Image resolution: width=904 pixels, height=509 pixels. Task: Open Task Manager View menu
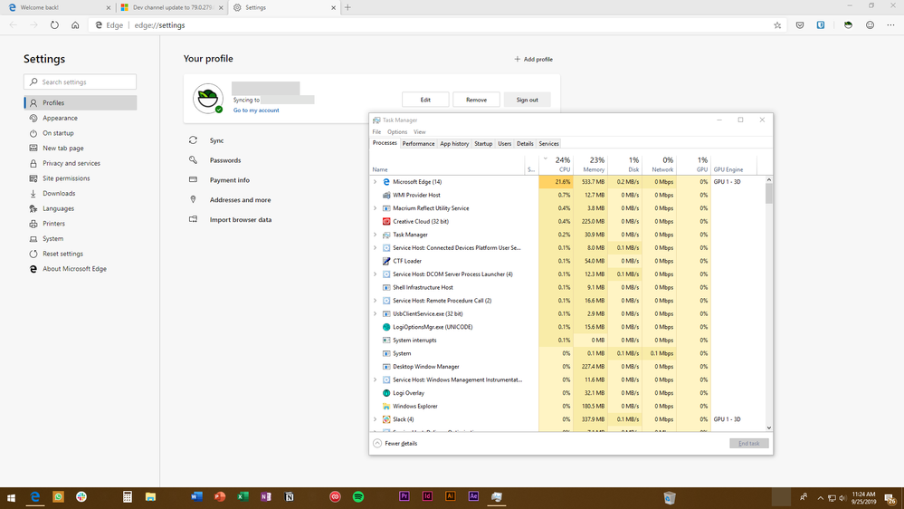(420, 132)
